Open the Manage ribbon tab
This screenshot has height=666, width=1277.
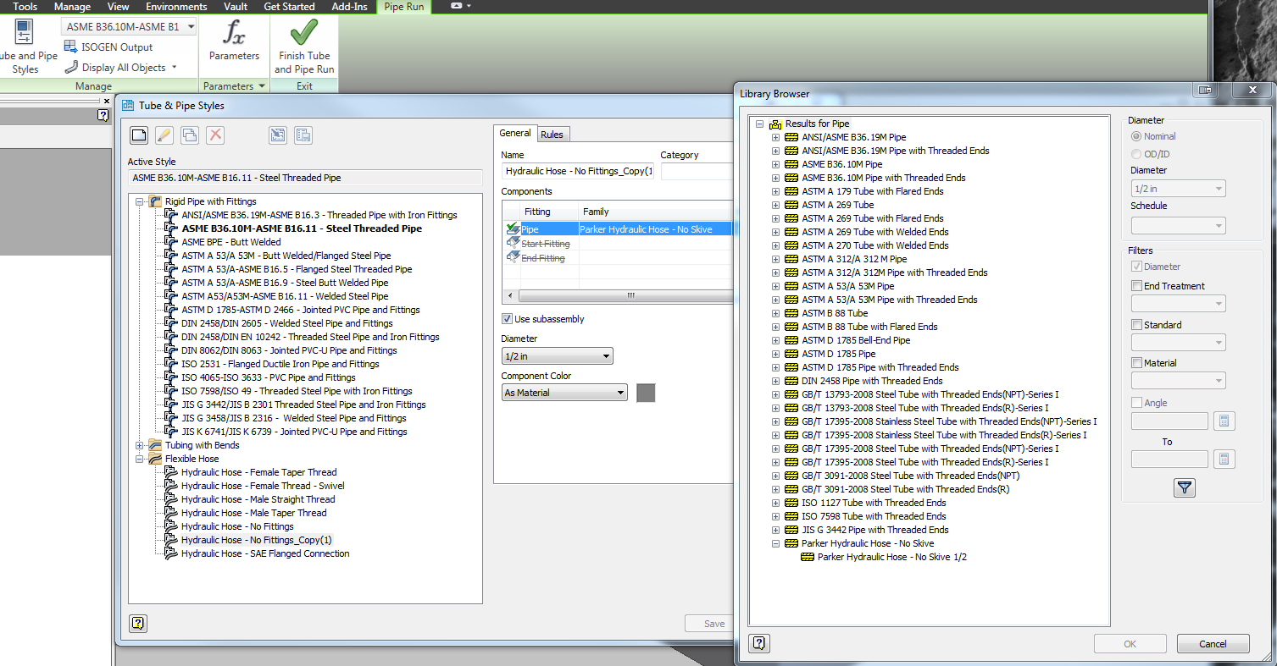coord(72,7)
